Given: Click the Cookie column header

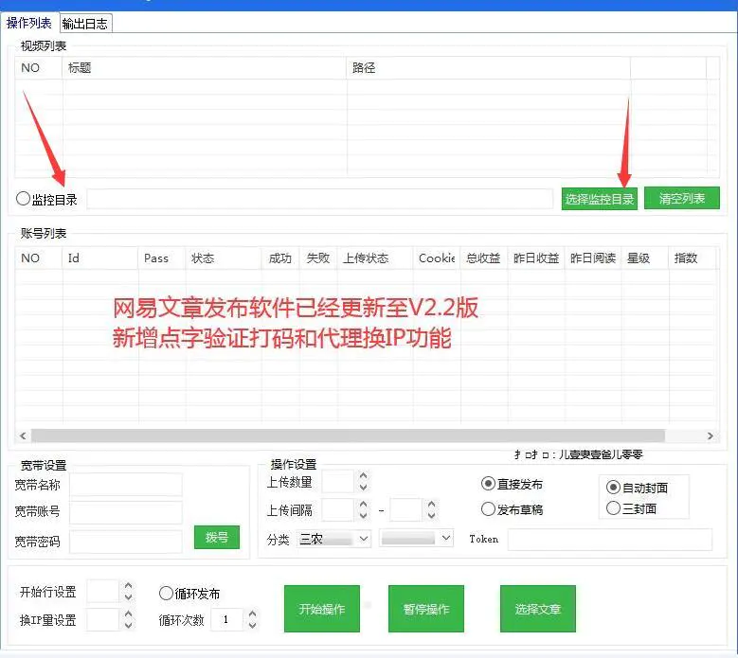Looking at the screenshot, I should (437, 258).
